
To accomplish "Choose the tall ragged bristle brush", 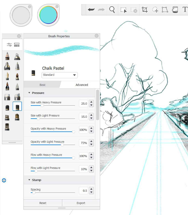I will (x=17, y=117).
